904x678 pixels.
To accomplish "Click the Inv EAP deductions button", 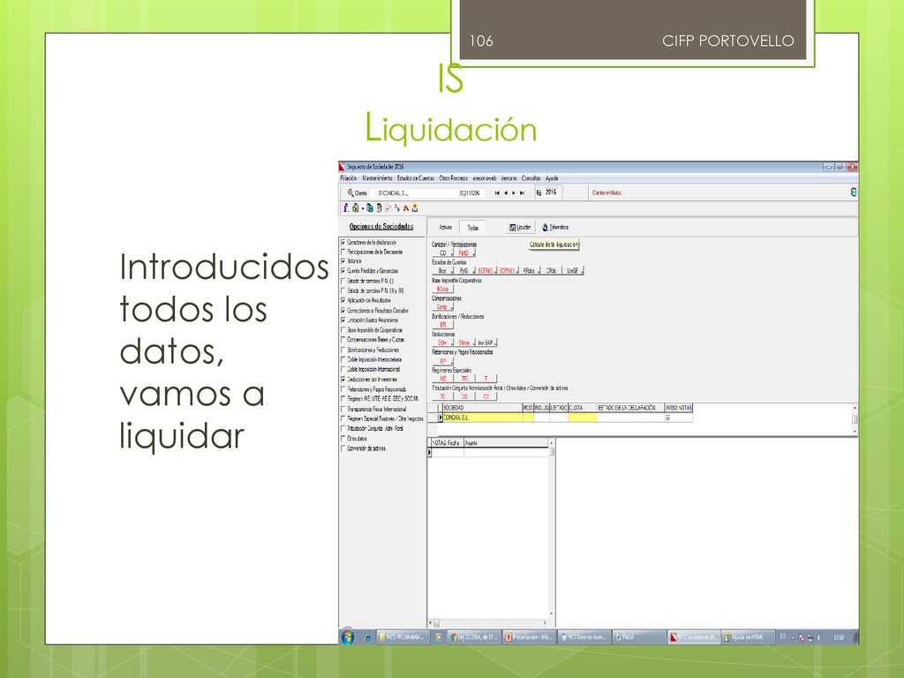I will [486, 343].
